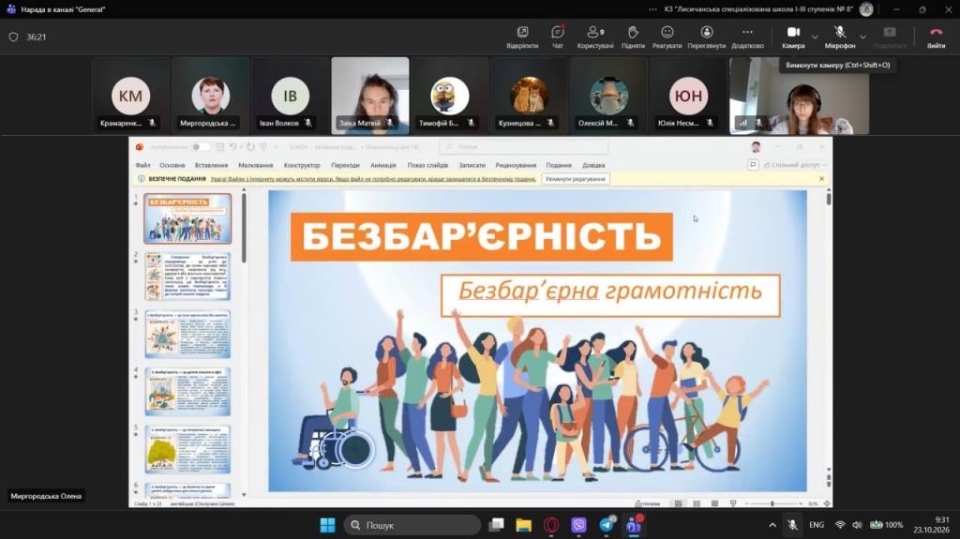Unmute the microphone (Мікрофон)

tap(840, 37)
